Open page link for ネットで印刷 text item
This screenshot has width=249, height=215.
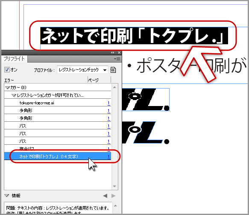click(x=109, y=157)
